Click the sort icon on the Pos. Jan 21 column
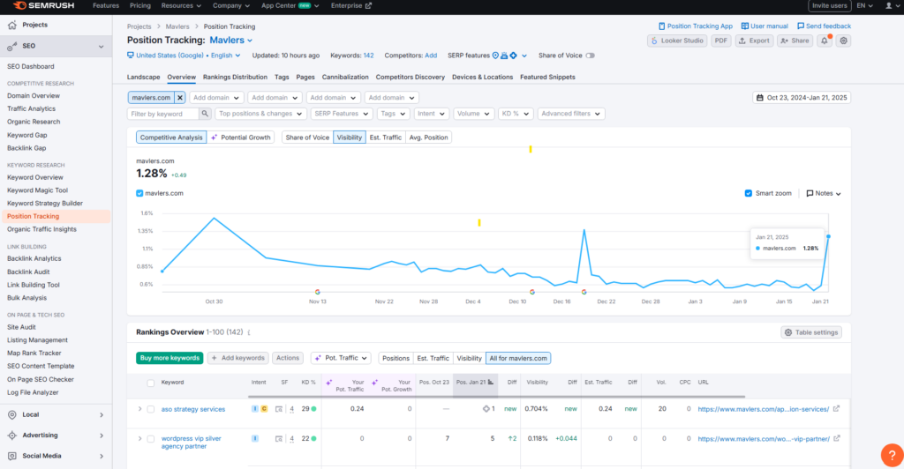Image resolution: width=904 pixels, height=469 pixels. 491,382
